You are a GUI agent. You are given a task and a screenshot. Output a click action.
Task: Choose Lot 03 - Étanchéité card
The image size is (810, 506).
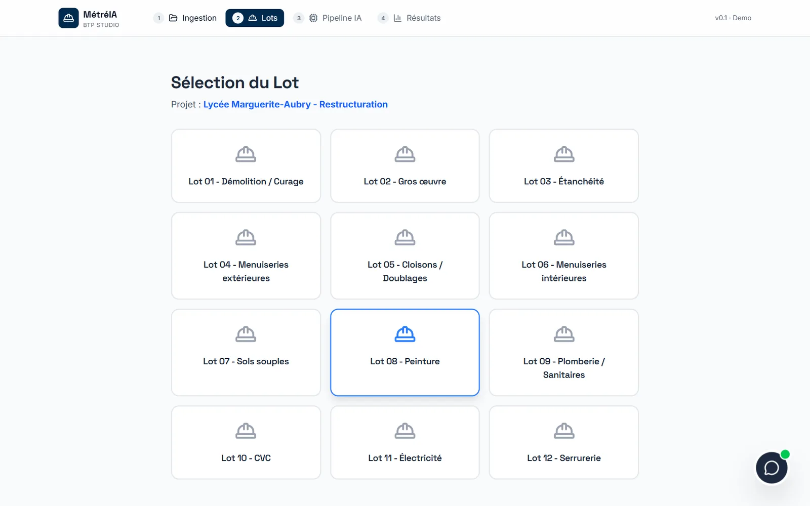pos(564,166)
